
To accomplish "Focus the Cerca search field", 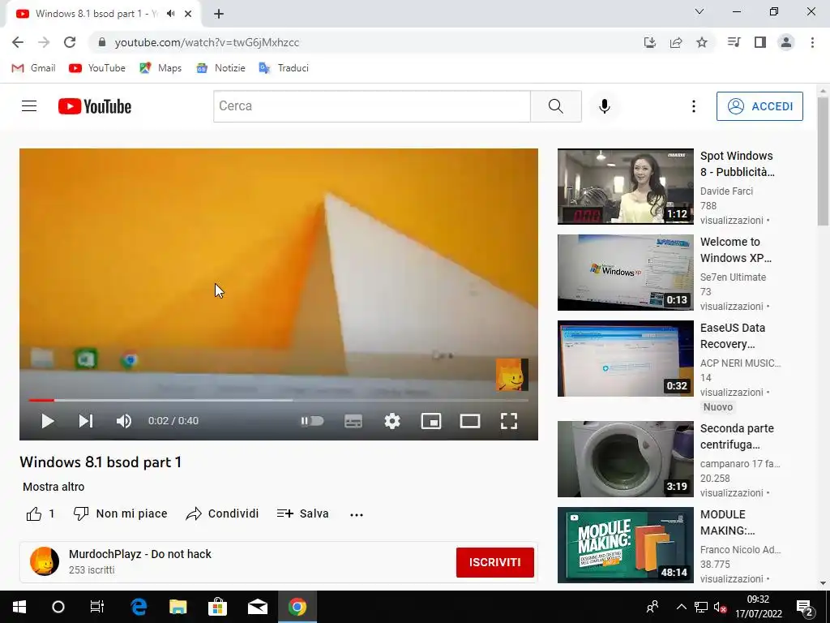I will click(371, 106).
